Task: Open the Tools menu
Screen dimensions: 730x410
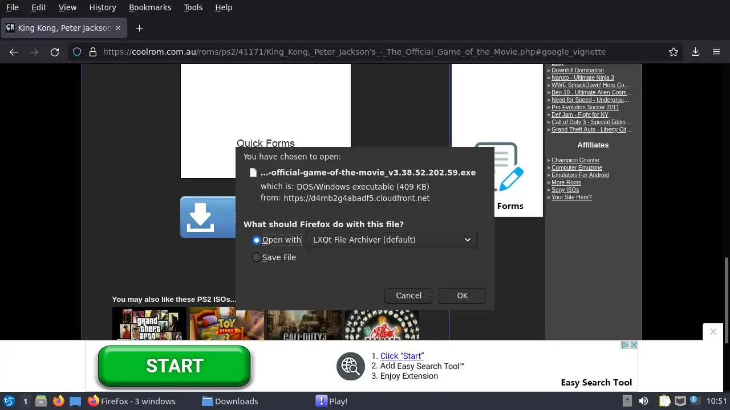Action: (x=193, y=7)
